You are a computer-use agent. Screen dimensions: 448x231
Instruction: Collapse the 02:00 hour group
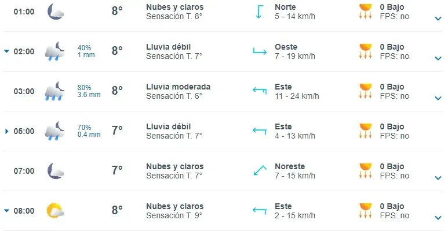7,51
